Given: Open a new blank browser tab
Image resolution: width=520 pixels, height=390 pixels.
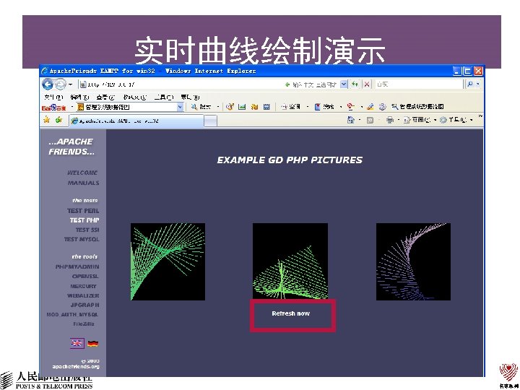Looking at the screenshot, I should click(210, 121).
